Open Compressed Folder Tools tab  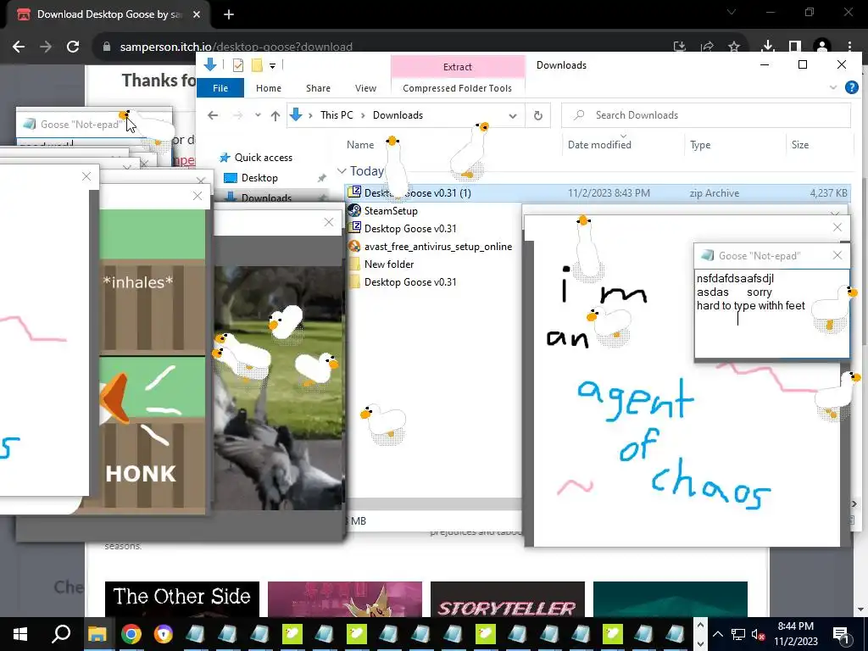pyautogui.click(x=457, y=88)
